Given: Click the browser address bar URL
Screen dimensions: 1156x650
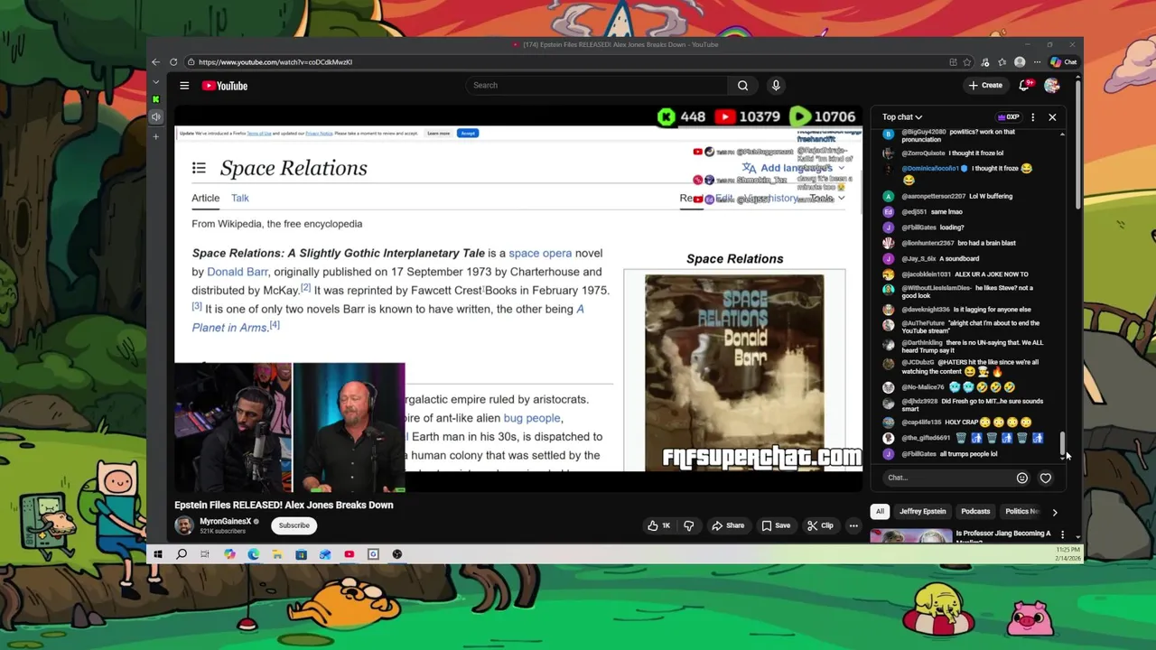Looking at the screenshot, I should click(275, 62).
